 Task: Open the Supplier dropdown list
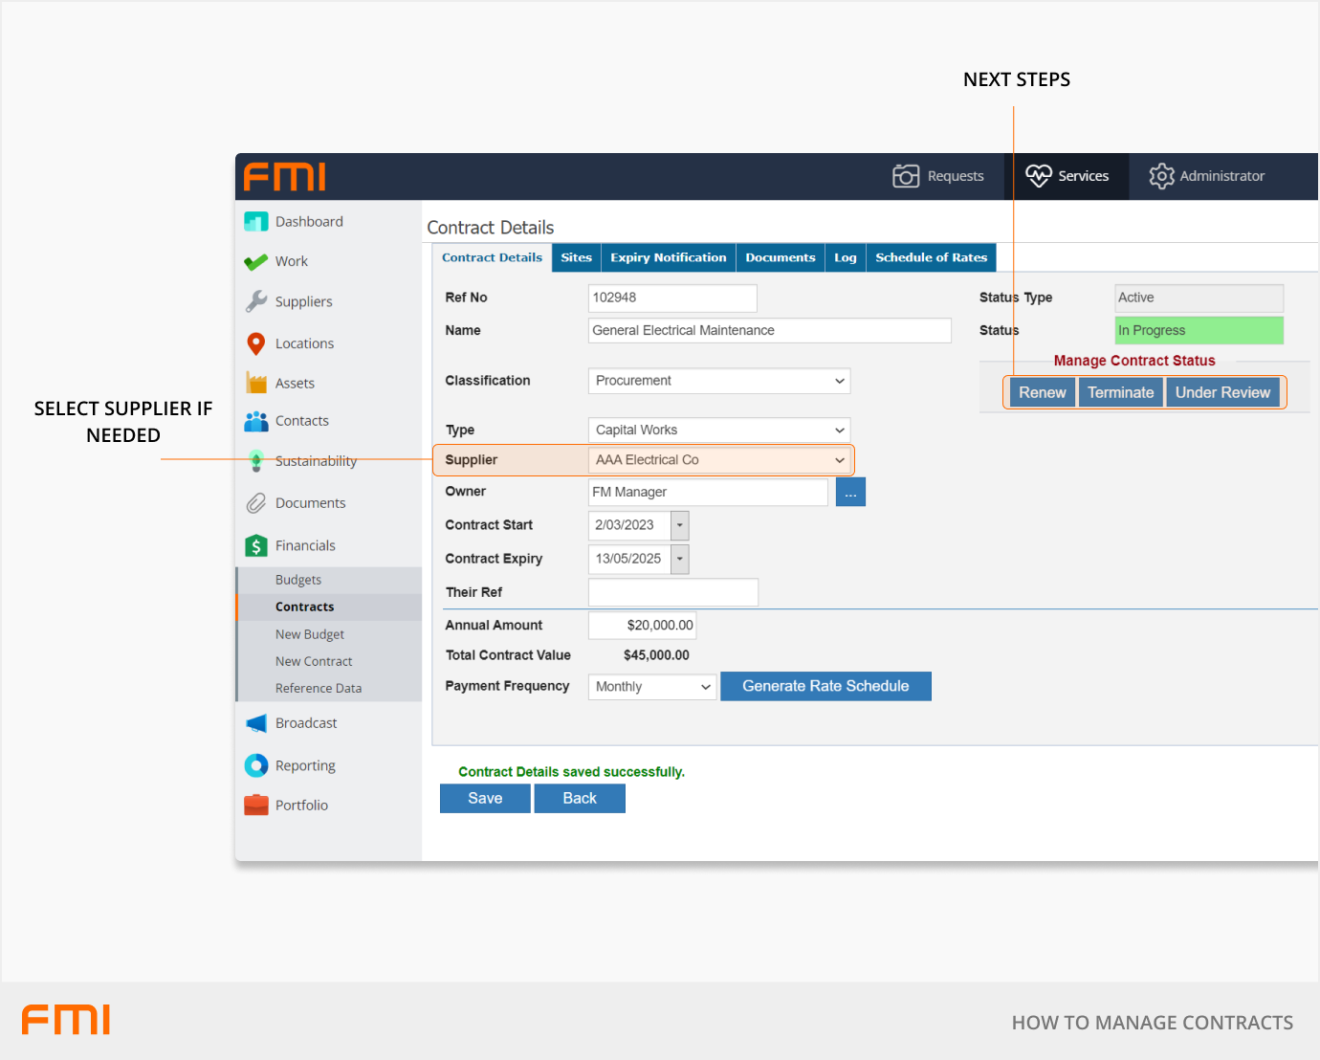(719, 460)
